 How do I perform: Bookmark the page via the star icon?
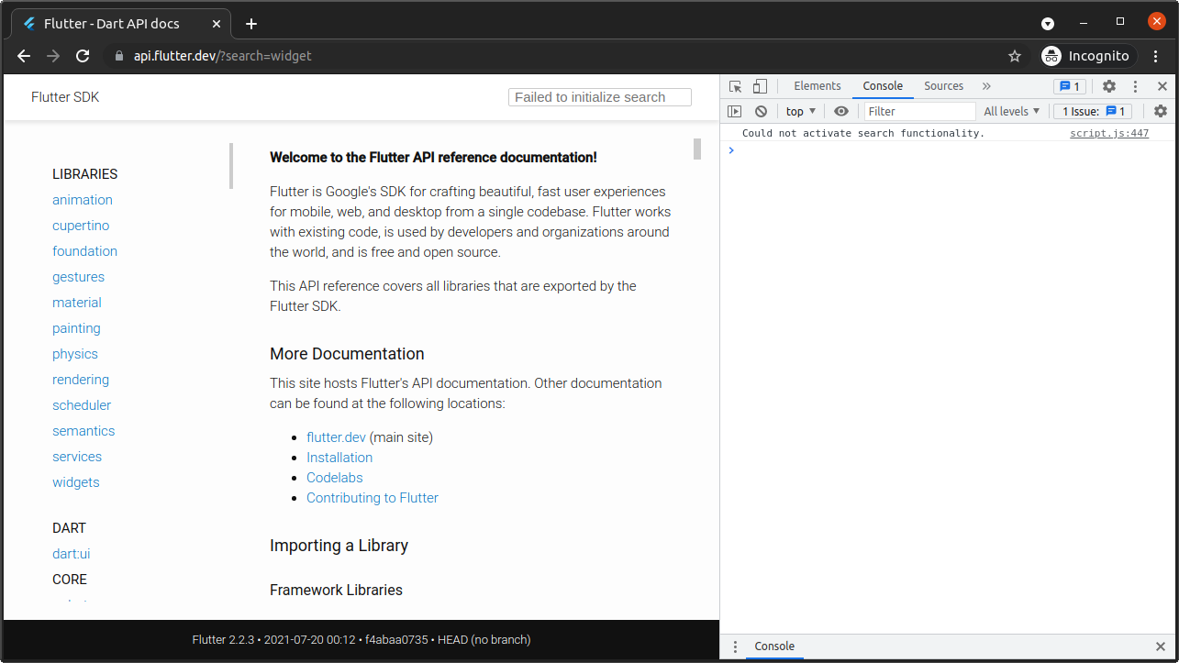(x=1015, y=56)
